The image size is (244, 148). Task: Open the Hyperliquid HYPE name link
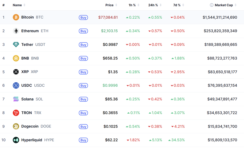pyautogui.click(x=38, y=140)
